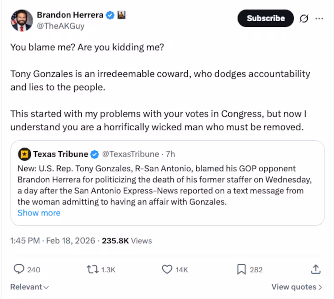Click Subscribe to Brandon Herrera

265,18
